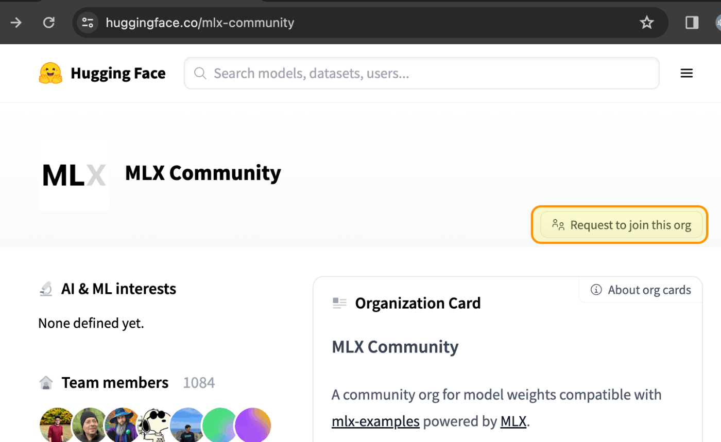721x442 pixels.
Task: Open site information icon in address bar
Action: [x=88, y=23]
